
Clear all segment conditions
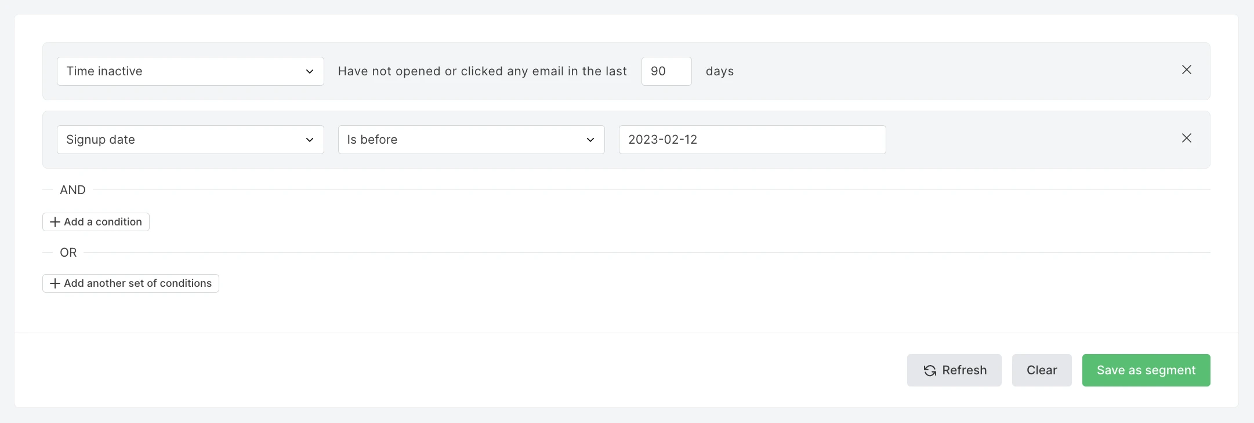click(x=1041, y=370)
